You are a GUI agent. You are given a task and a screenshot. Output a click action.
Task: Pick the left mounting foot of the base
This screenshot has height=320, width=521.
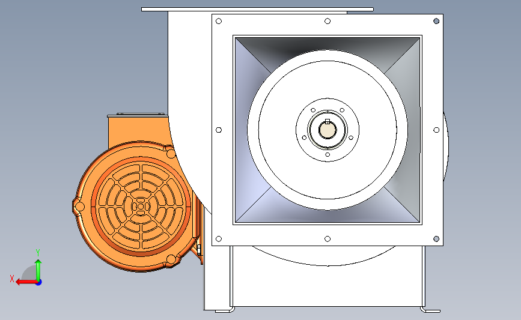tap(225, 310)
